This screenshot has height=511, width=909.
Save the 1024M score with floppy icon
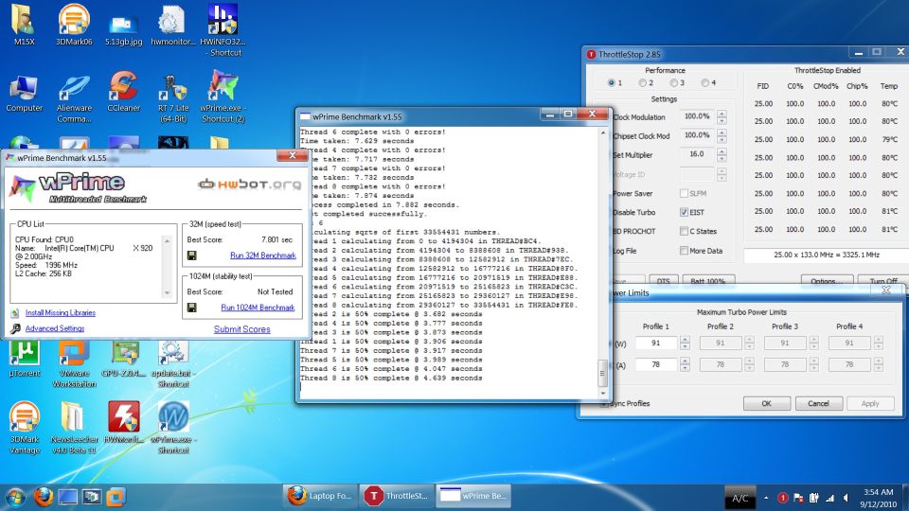click(x=192, y=307)
